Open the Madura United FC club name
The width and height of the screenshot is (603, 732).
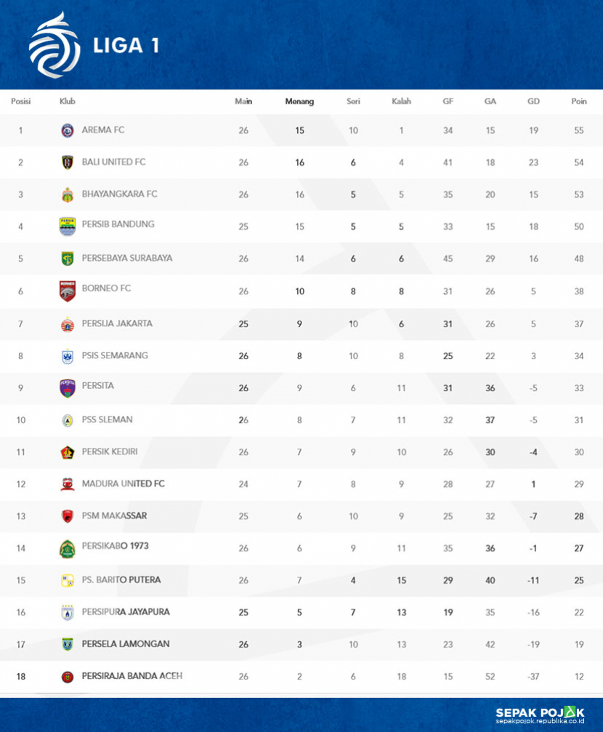click(x=124, y=483)
